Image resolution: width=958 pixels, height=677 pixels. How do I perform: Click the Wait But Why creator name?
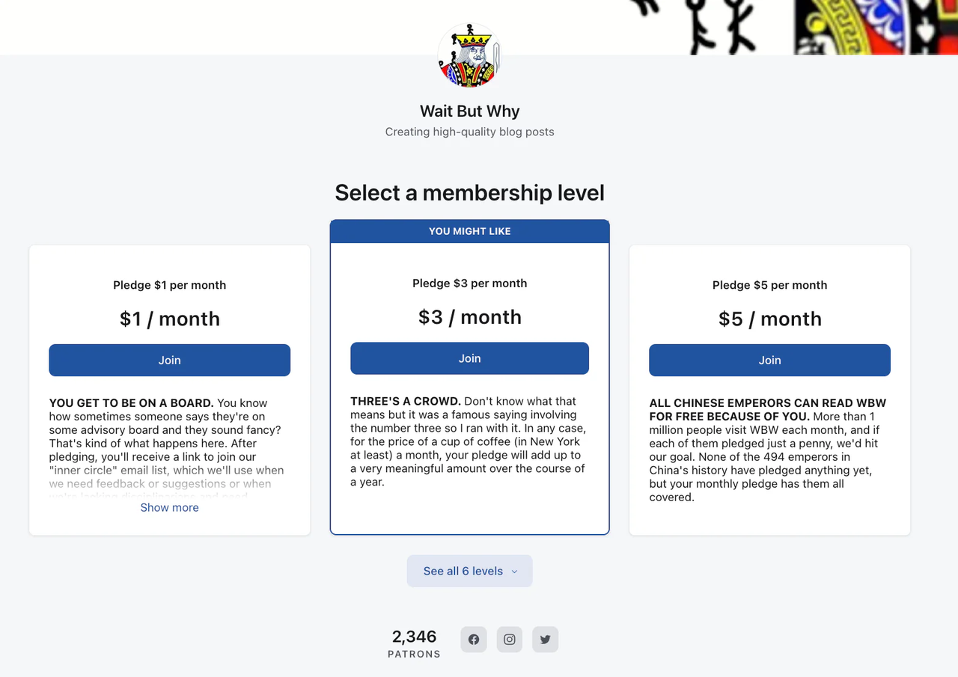pos(469,111)
